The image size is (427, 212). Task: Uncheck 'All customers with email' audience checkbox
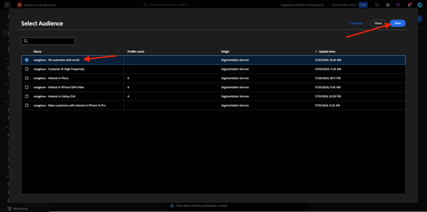click(27, 60)
